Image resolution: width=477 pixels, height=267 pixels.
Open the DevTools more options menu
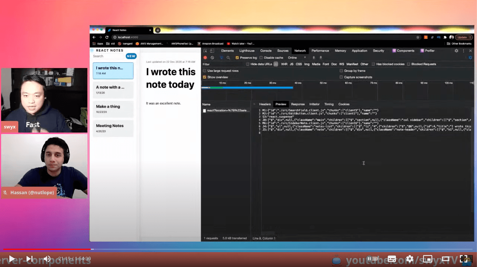pyautogui.click(x=463, y=50)
